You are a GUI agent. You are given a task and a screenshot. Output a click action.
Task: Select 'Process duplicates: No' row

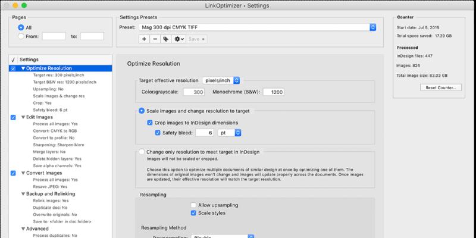point(61,236)
